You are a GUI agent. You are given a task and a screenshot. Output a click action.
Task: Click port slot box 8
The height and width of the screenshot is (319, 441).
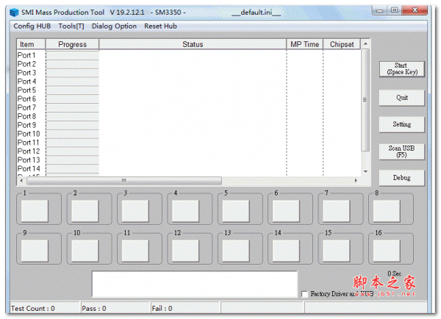point(387,211)
